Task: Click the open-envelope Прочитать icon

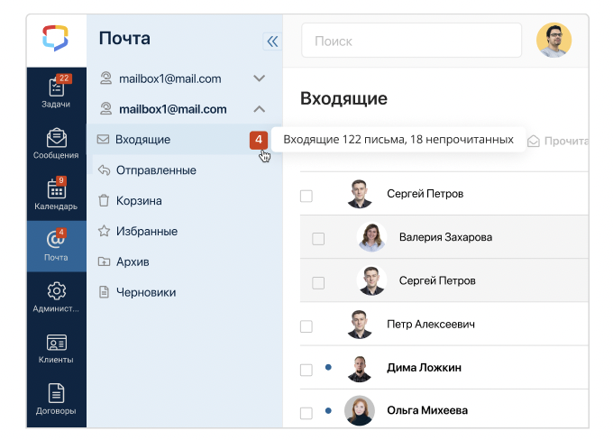Action: pos(534,141)
